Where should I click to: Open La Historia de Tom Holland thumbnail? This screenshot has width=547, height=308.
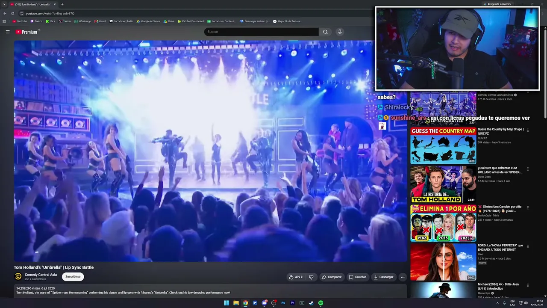(x=443, y=184)
